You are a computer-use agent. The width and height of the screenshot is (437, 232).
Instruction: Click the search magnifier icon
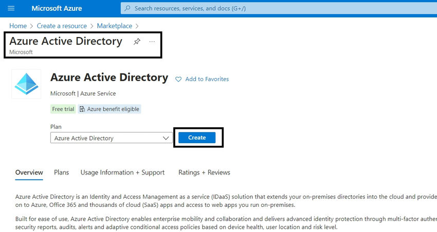point(128,8)
